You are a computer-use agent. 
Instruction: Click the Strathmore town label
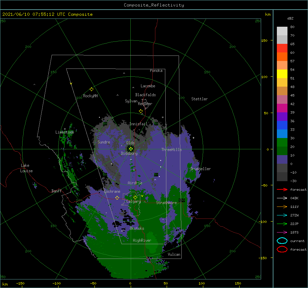point(166,203)
